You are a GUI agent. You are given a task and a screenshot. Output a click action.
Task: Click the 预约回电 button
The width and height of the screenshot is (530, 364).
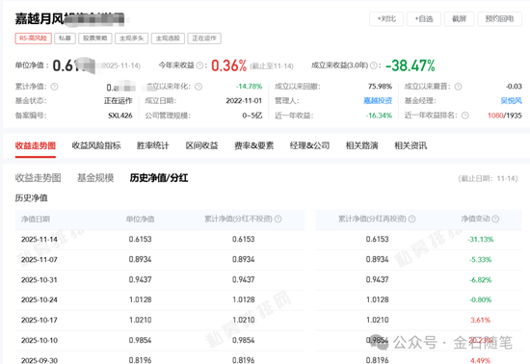point(499,19)
